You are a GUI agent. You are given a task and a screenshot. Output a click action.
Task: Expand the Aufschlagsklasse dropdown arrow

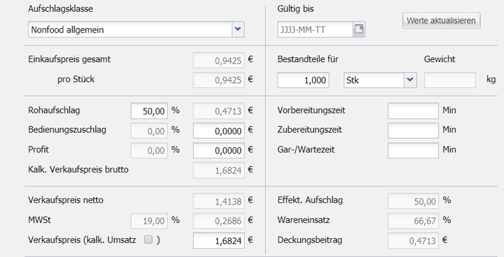pos(237,29)
